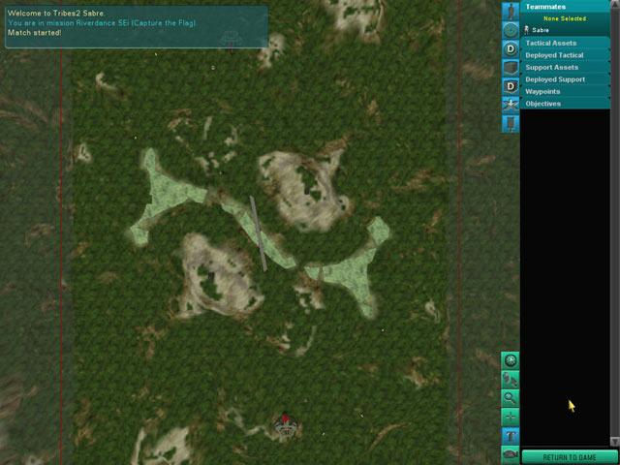Click the 'None Selected' status text
Viewport: 620px width, 465px height.
pyautogui.click(x=565, y=18)
